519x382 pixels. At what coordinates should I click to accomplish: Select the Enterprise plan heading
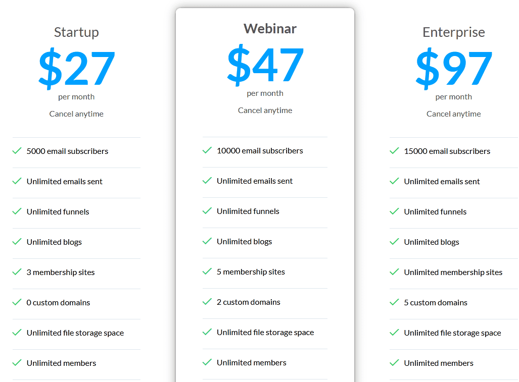453,32
